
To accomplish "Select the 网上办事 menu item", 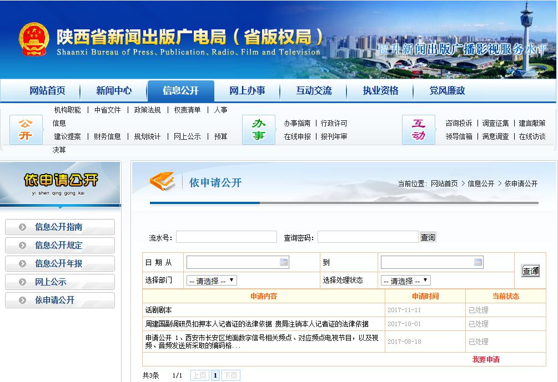I will [x=247, y=89].
